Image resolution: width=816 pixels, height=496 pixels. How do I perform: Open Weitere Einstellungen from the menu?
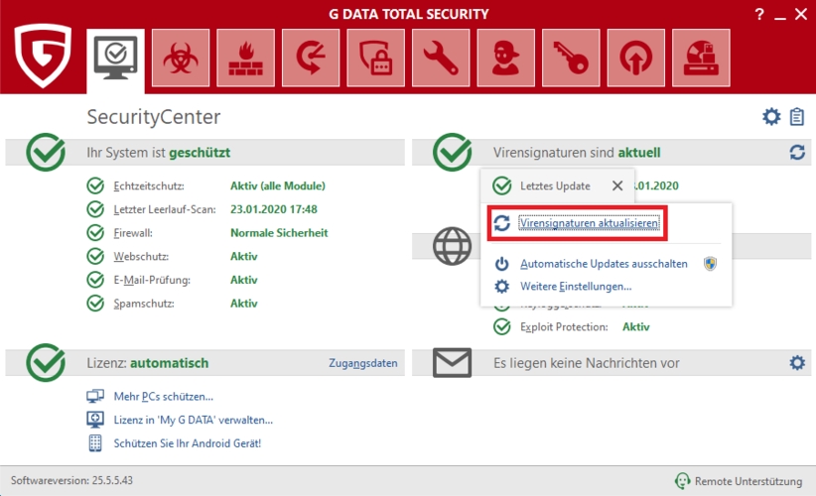(576, 287)
